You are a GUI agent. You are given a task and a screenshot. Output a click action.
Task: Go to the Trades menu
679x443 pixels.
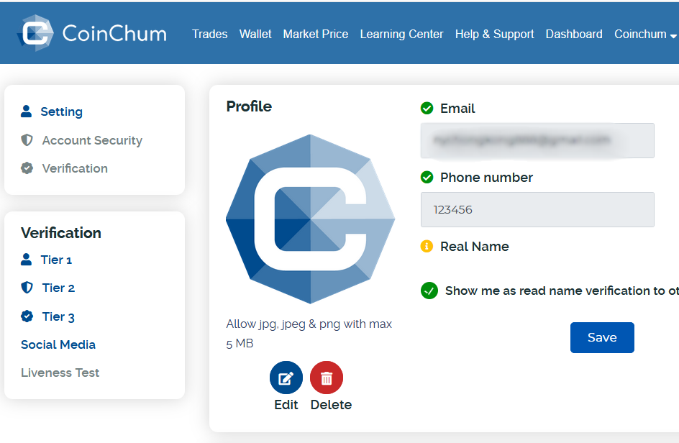click(x=209, y=34)
